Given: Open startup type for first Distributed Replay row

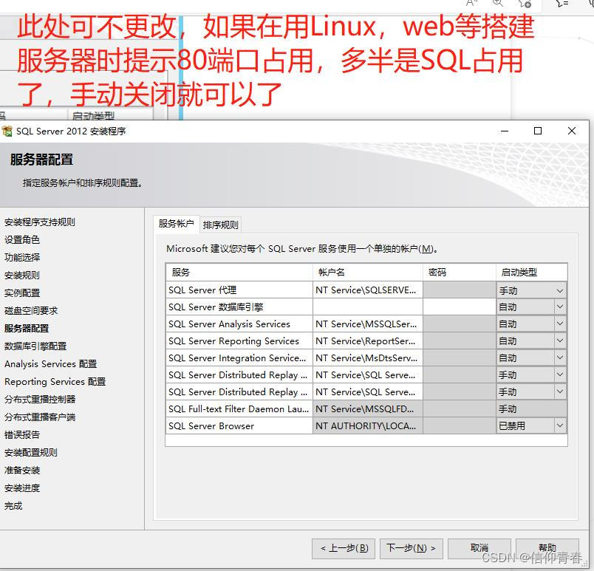Looking at the screenshot, I should (x=559, y=375).
